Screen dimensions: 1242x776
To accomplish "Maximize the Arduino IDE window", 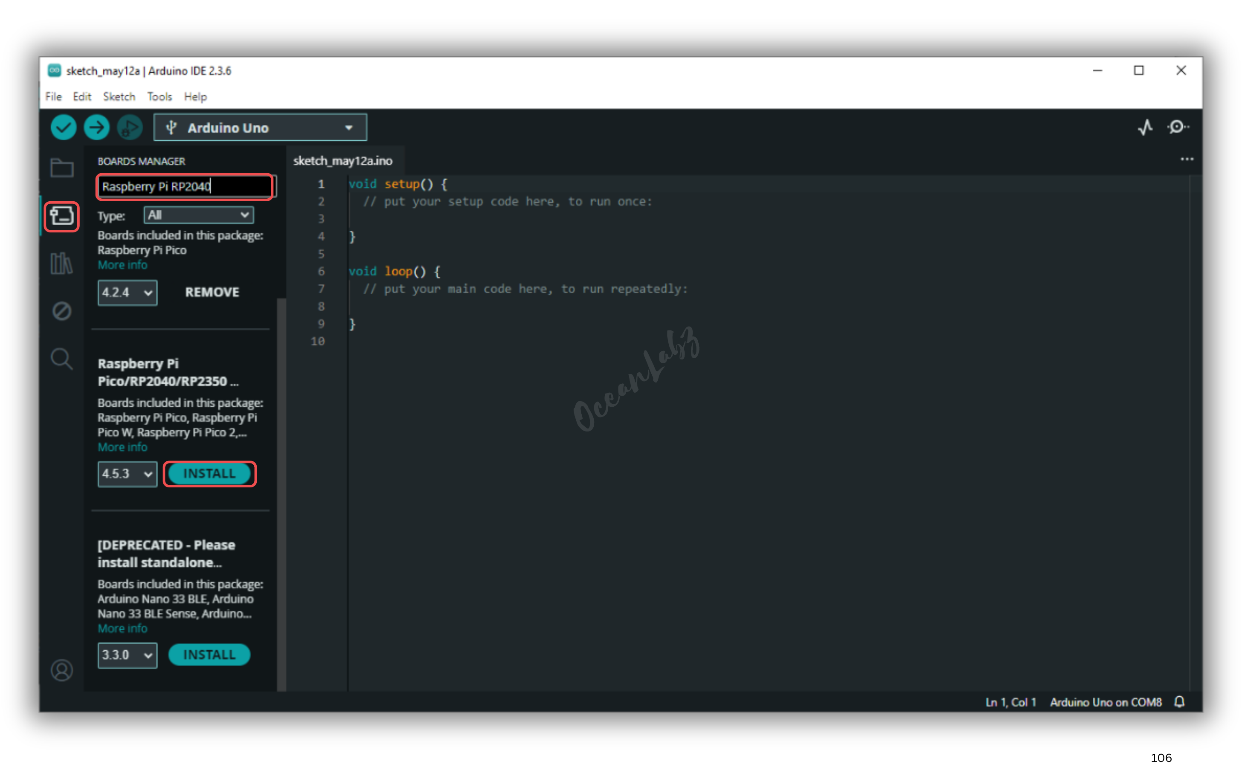I will pos(1139,70).
